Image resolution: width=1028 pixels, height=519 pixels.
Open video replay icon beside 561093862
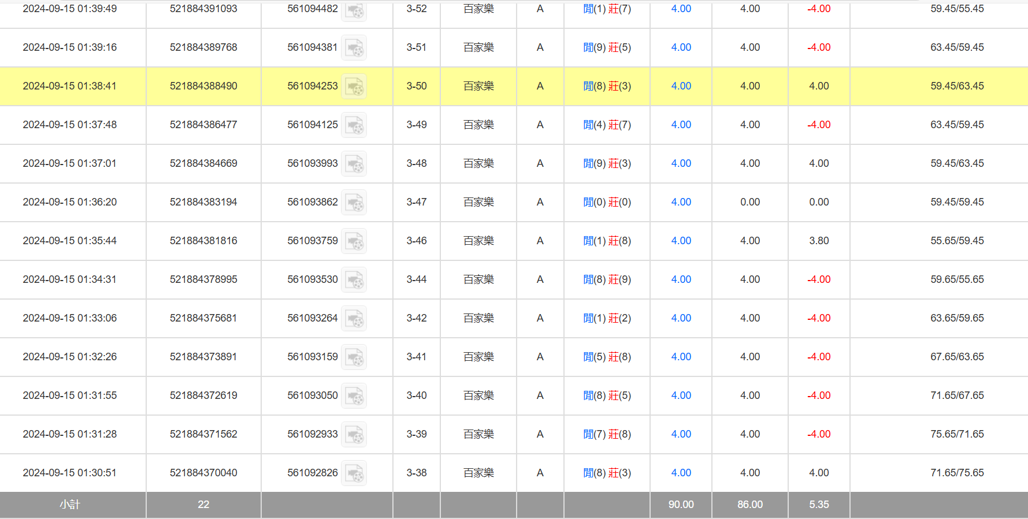tap(354, 203)
